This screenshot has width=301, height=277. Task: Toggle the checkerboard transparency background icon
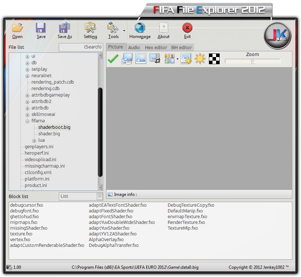[214, 59]
